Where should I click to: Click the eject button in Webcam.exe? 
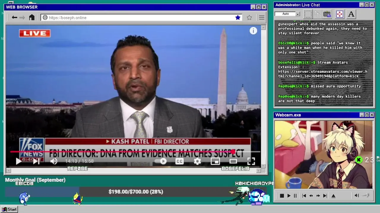[333, 196]
